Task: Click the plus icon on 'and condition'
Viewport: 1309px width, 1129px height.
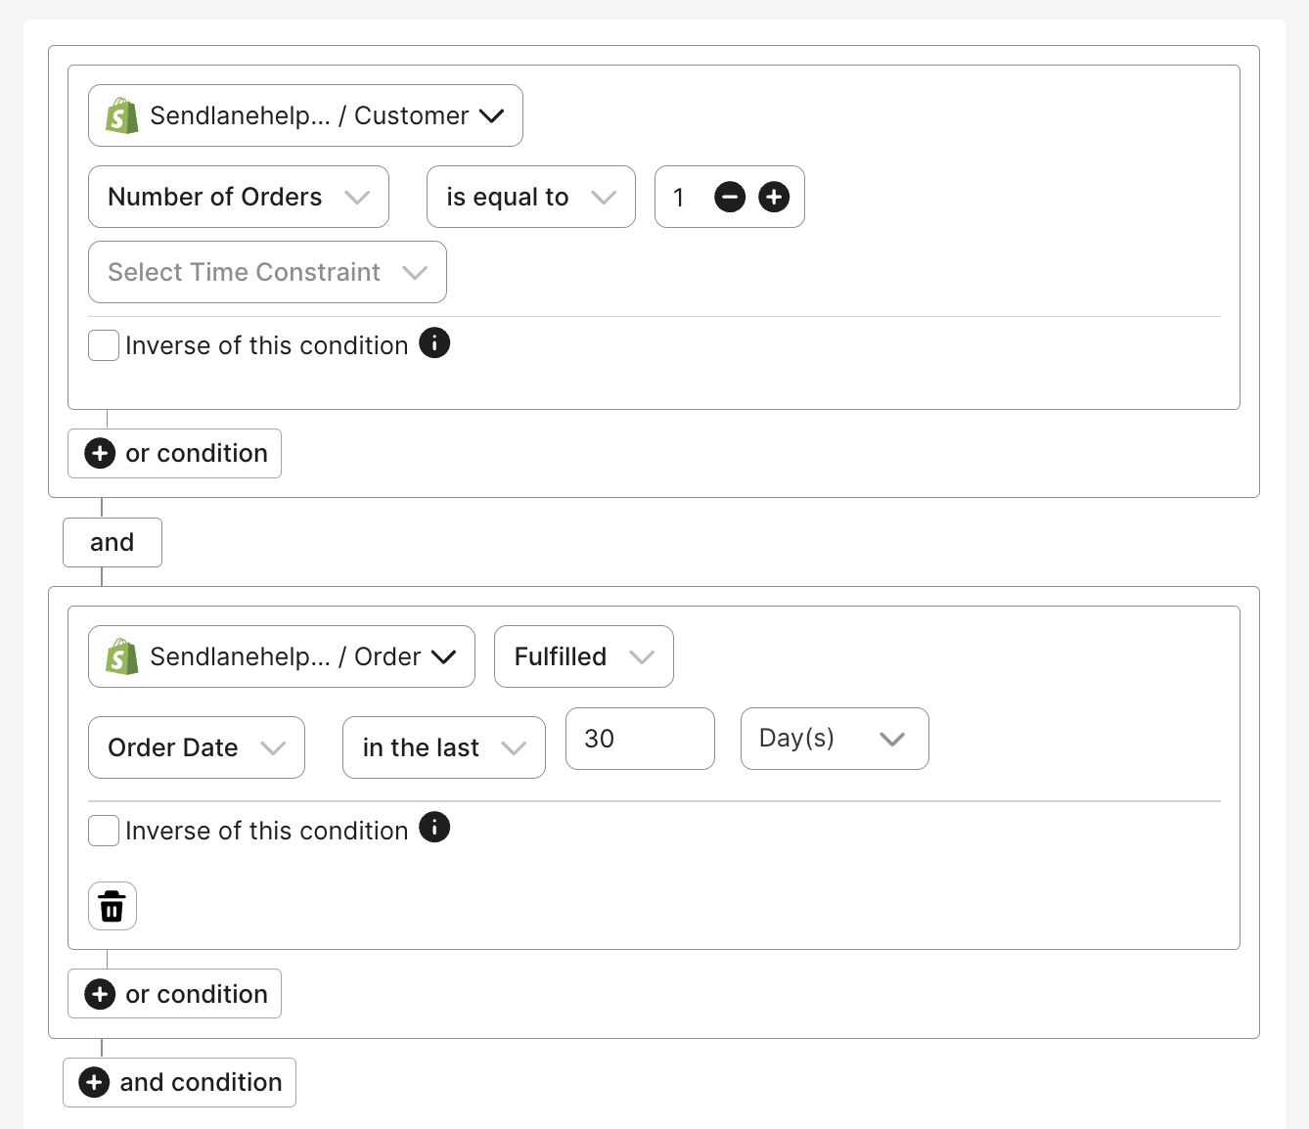Action: (x=94, y=1082)
